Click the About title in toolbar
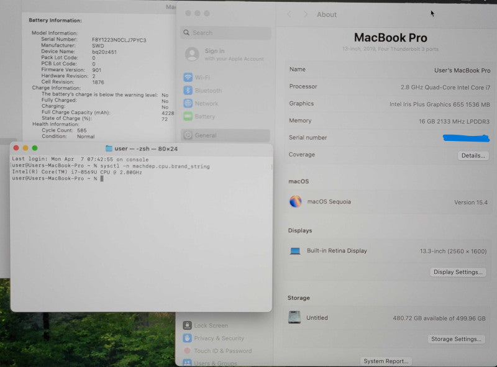This screenshot has width=497, height=367. point(327,14)
